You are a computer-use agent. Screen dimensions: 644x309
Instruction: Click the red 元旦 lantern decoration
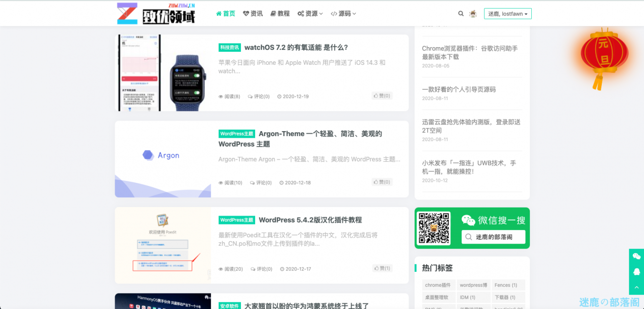604,55
